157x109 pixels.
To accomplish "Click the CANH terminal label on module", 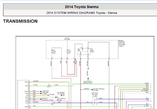I will coord(26,92).
